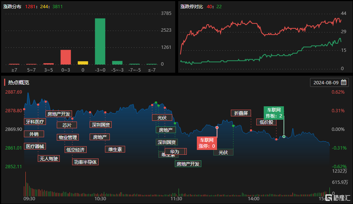Screen dimensions: 353x204
Task: Click the 车联网 炸板 green tooltip
Action: coord(274,113)
